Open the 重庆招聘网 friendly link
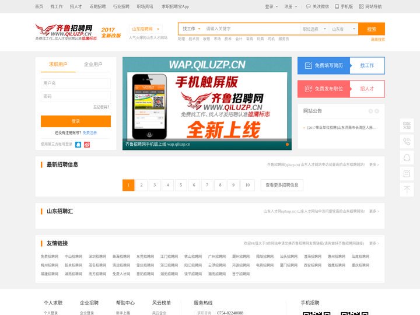Screen dimensions: 420x315 (360, 265)
